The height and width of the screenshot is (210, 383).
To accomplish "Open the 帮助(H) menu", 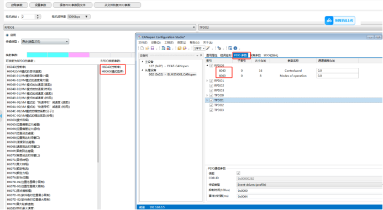I will (x=195, y=42).
